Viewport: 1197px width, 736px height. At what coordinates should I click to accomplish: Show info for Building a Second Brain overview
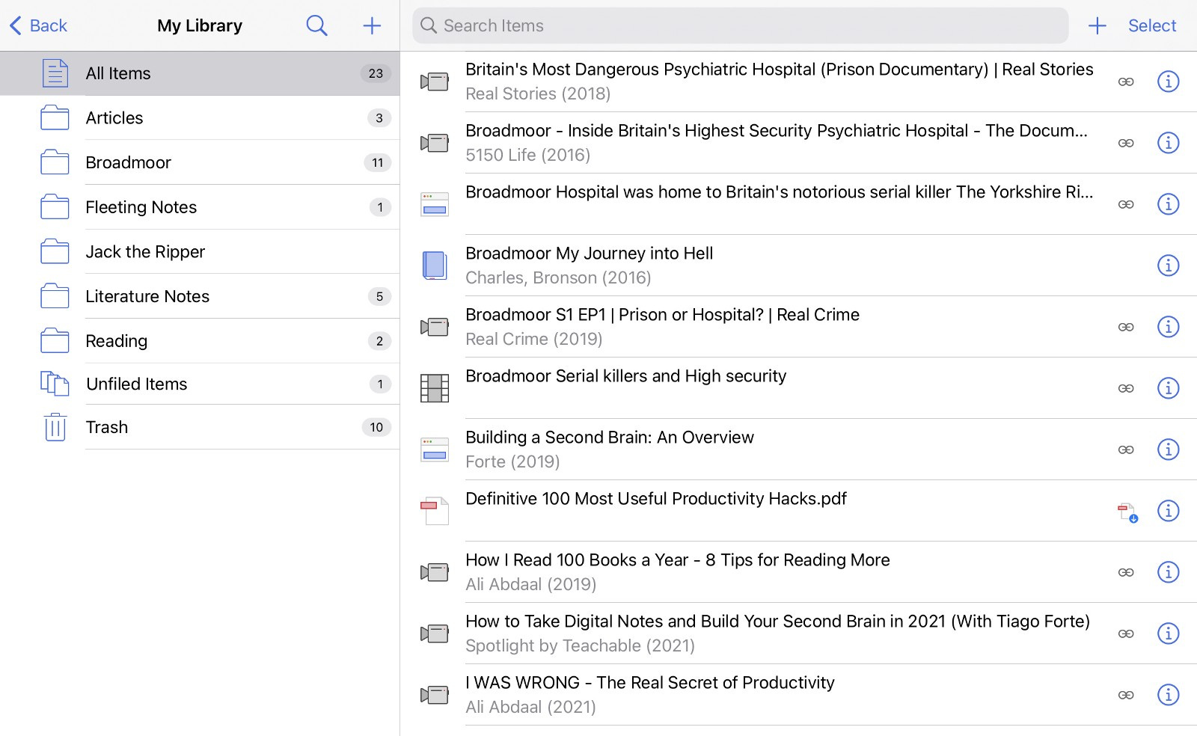[x=1168, y=449]
